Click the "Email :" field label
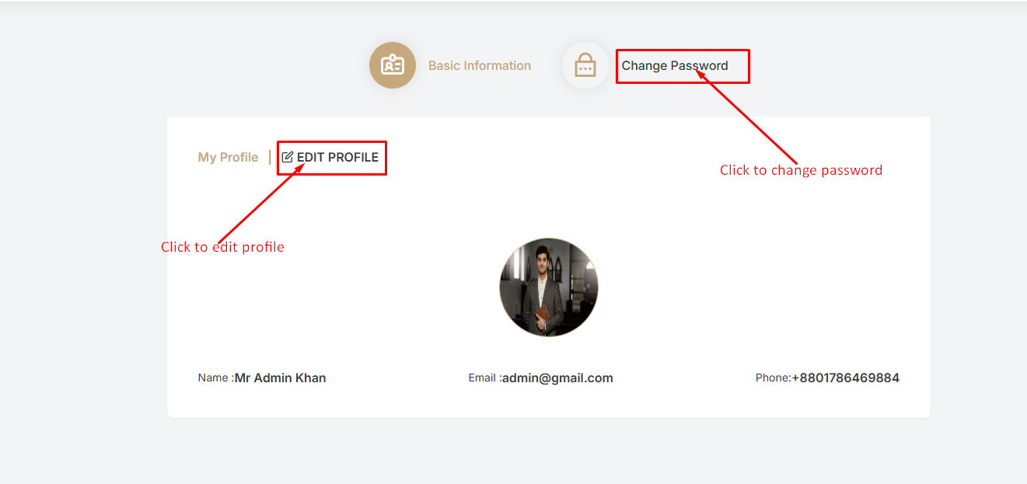 pyautogui.click(x=485, y=378)
